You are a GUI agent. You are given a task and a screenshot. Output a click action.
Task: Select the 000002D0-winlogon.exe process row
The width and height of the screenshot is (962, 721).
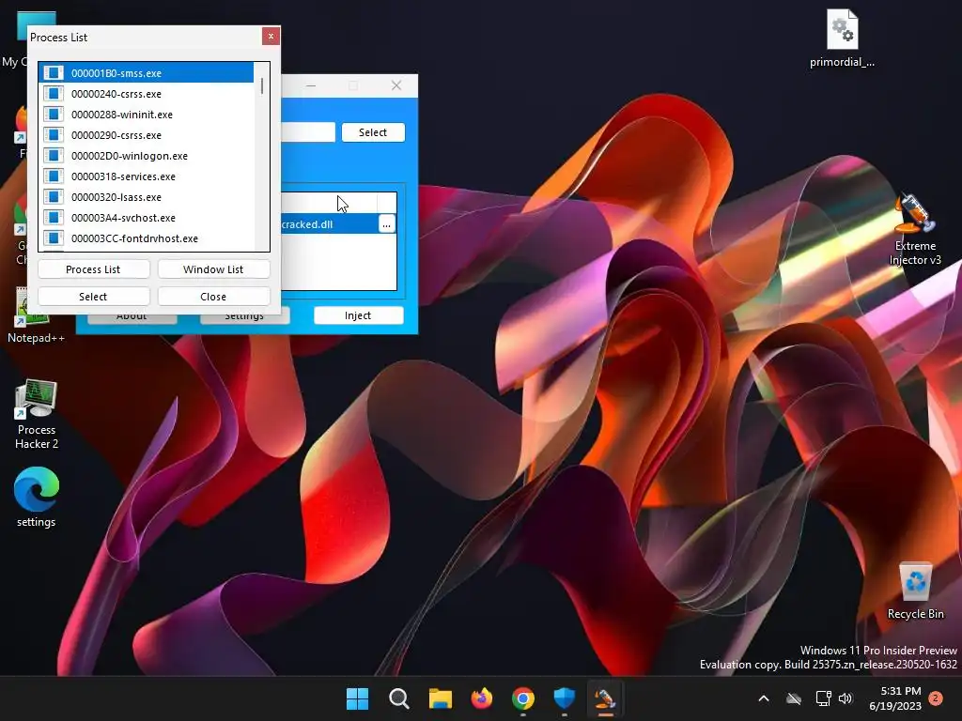pyautogui.click(x=146, y=156)
